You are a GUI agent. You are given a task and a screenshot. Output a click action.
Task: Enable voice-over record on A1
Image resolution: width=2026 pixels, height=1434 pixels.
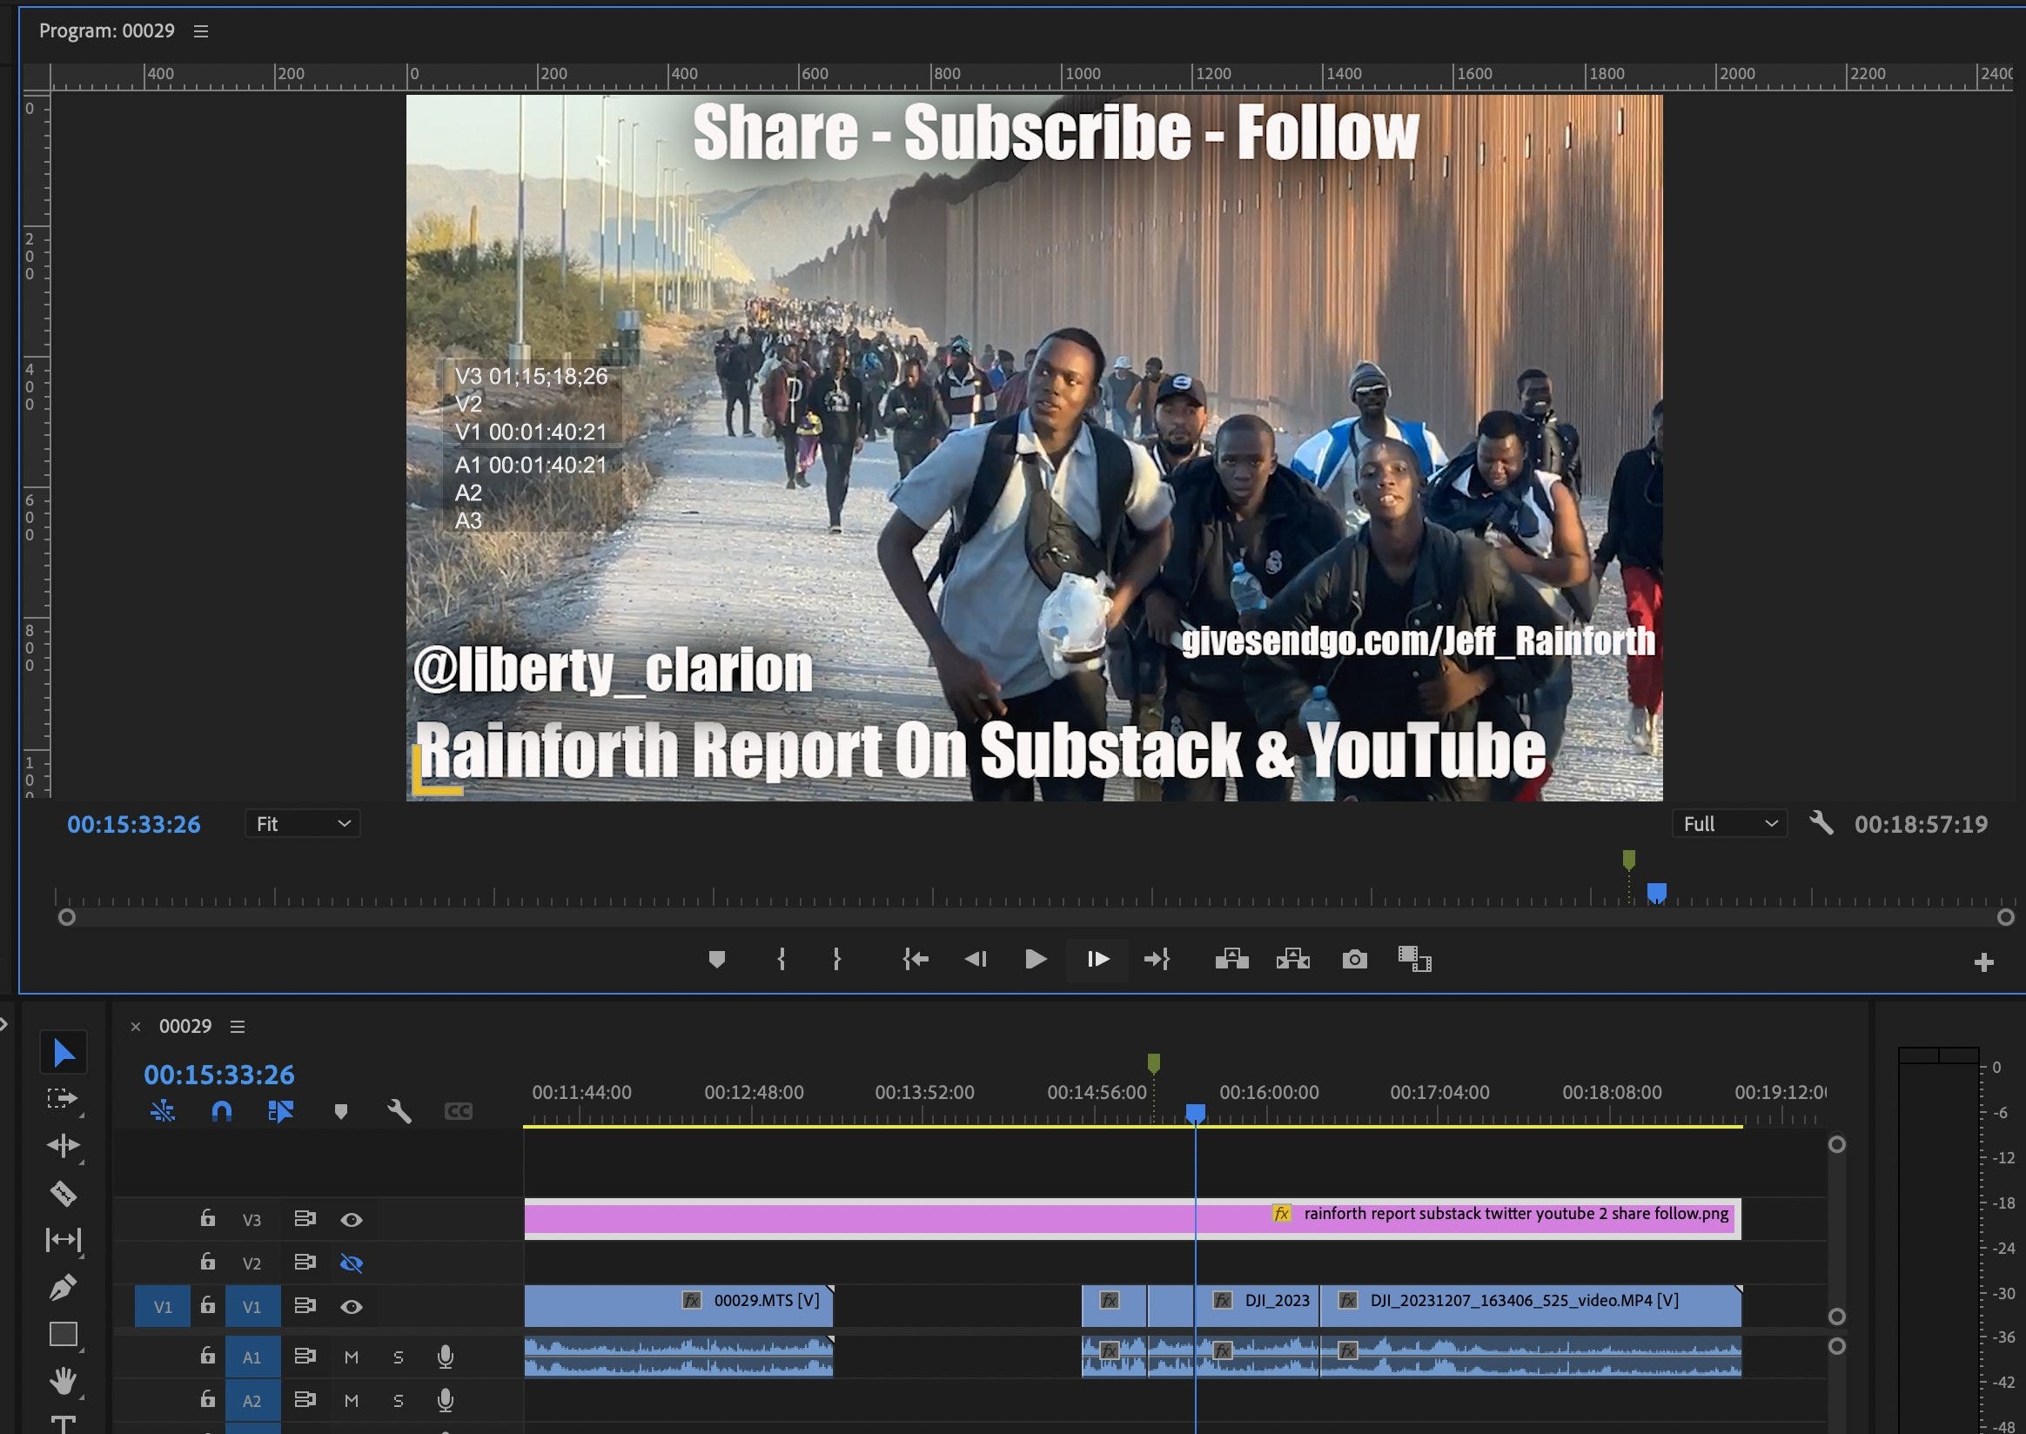[x=446, y=1357]
